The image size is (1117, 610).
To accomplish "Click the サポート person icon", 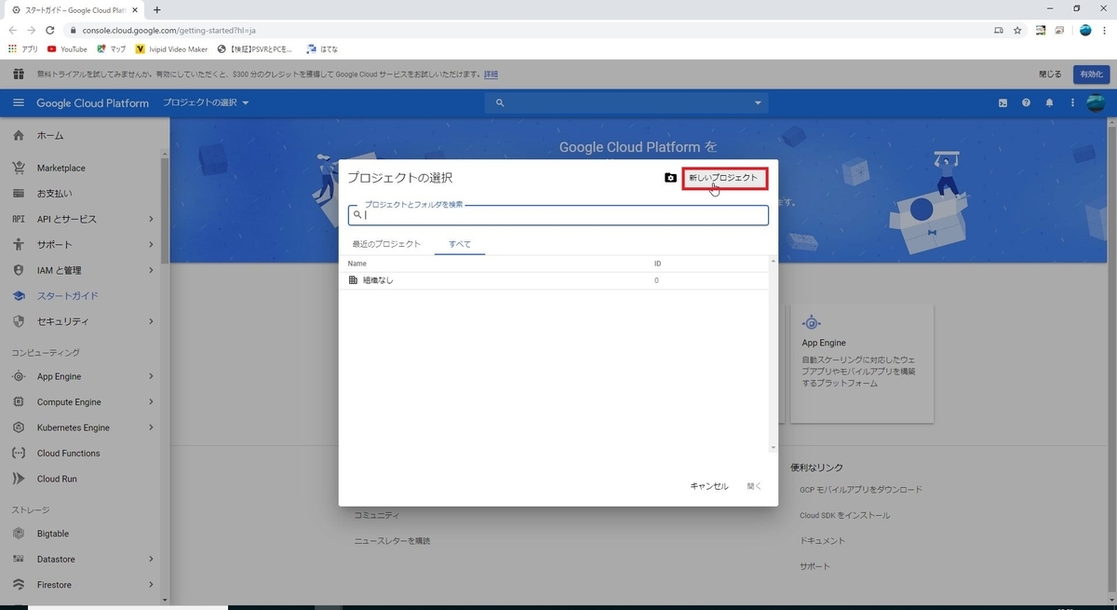I will point(18,244).
